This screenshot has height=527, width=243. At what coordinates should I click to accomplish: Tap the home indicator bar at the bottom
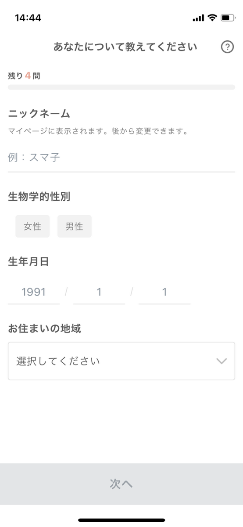click(x=121, y=520)
